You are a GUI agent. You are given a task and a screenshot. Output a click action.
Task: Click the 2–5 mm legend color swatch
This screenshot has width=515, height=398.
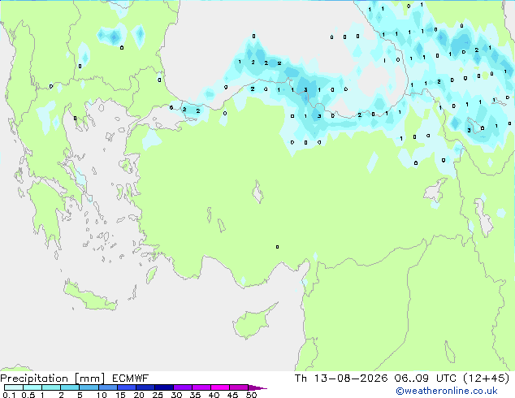70,387
